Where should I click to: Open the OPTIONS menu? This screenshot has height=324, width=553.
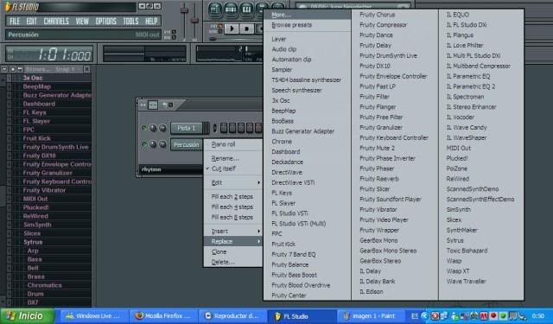[105, 21]
